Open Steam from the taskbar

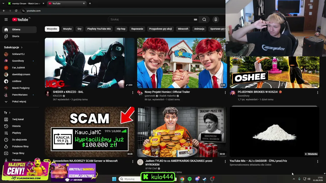coord(204,179)
